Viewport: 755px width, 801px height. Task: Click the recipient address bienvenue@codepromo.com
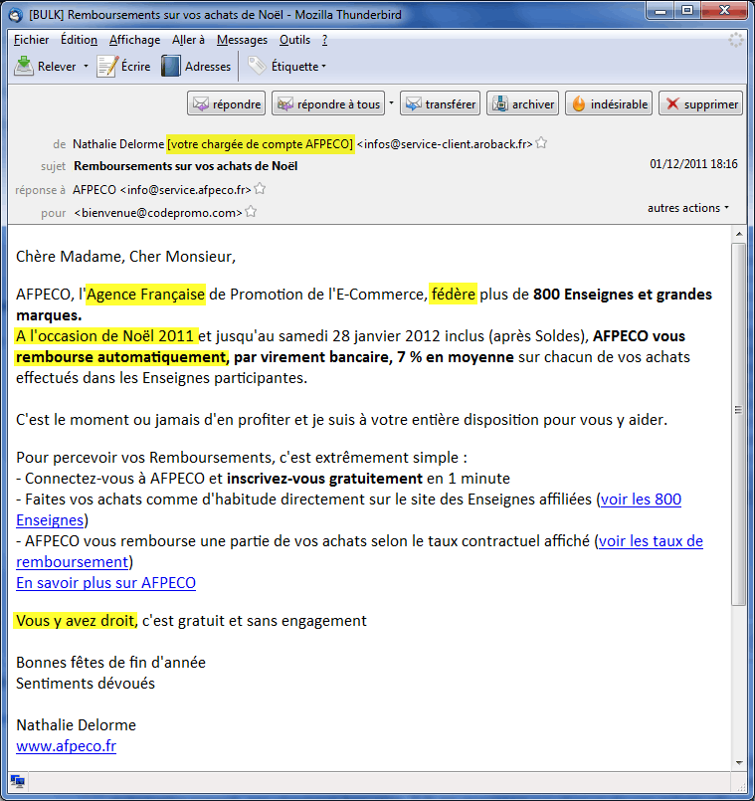tap(158, 213)
